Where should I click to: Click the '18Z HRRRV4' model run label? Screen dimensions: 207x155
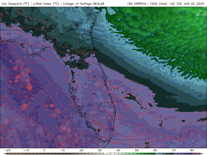point(137,4)
